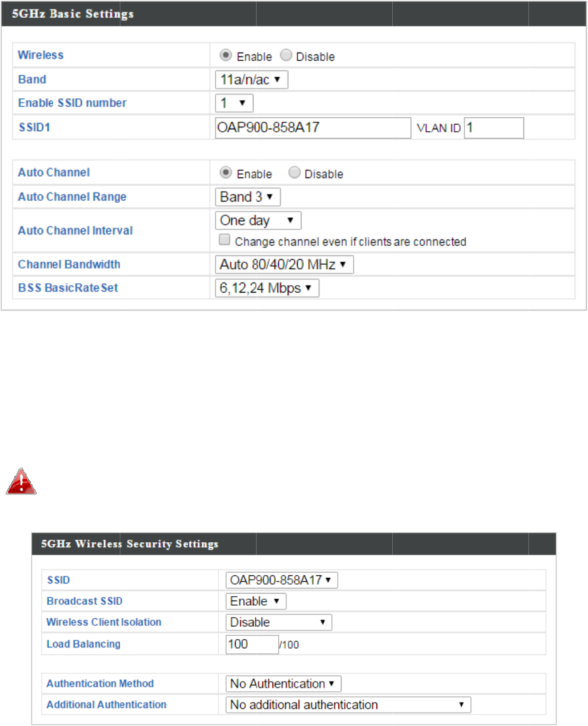Expand Additional Authentication dropdown

pyautogui.click(x=348, y=704)
